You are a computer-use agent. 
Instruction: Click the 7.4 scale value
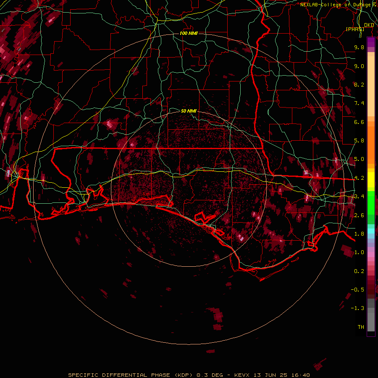pos(359,103)
